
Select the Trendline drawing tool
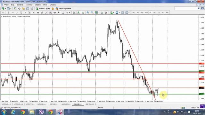tap(17, 13)
